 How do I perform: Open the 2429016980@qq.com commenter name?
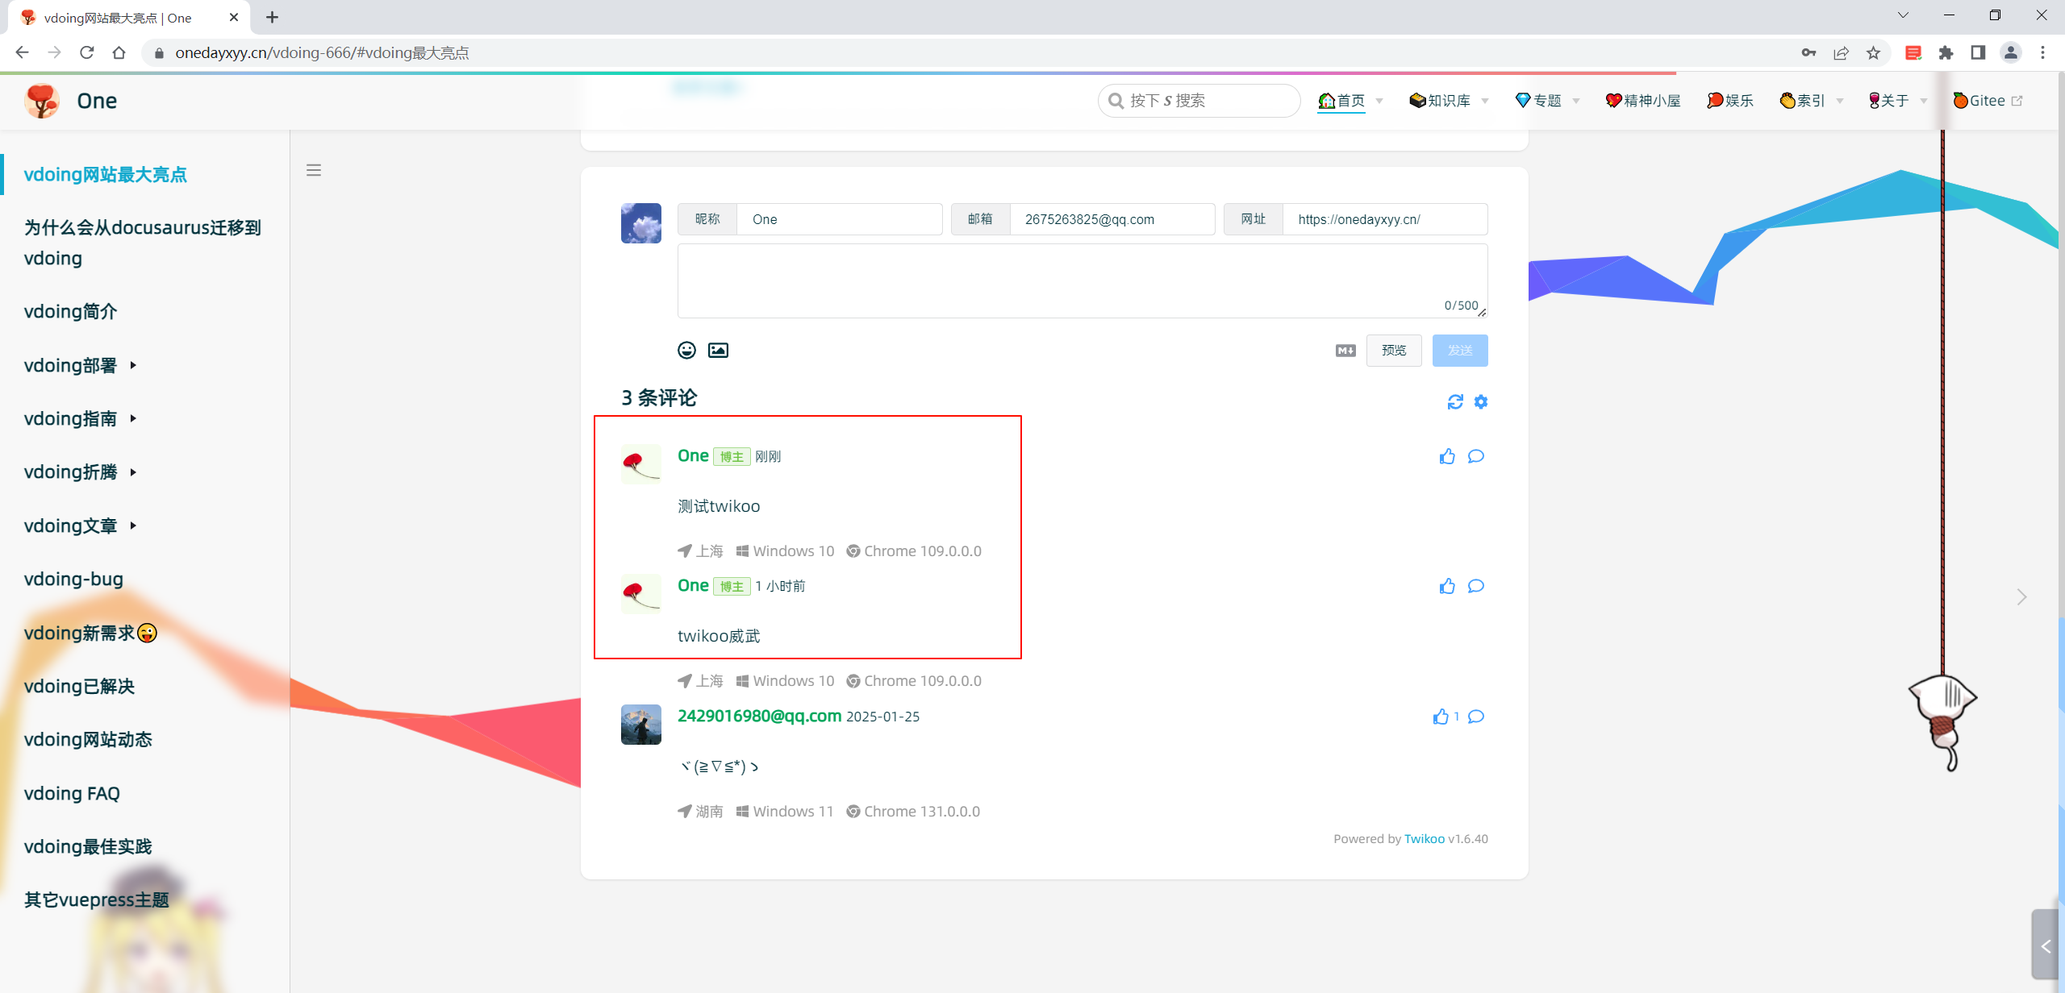[x=759, y=716]
